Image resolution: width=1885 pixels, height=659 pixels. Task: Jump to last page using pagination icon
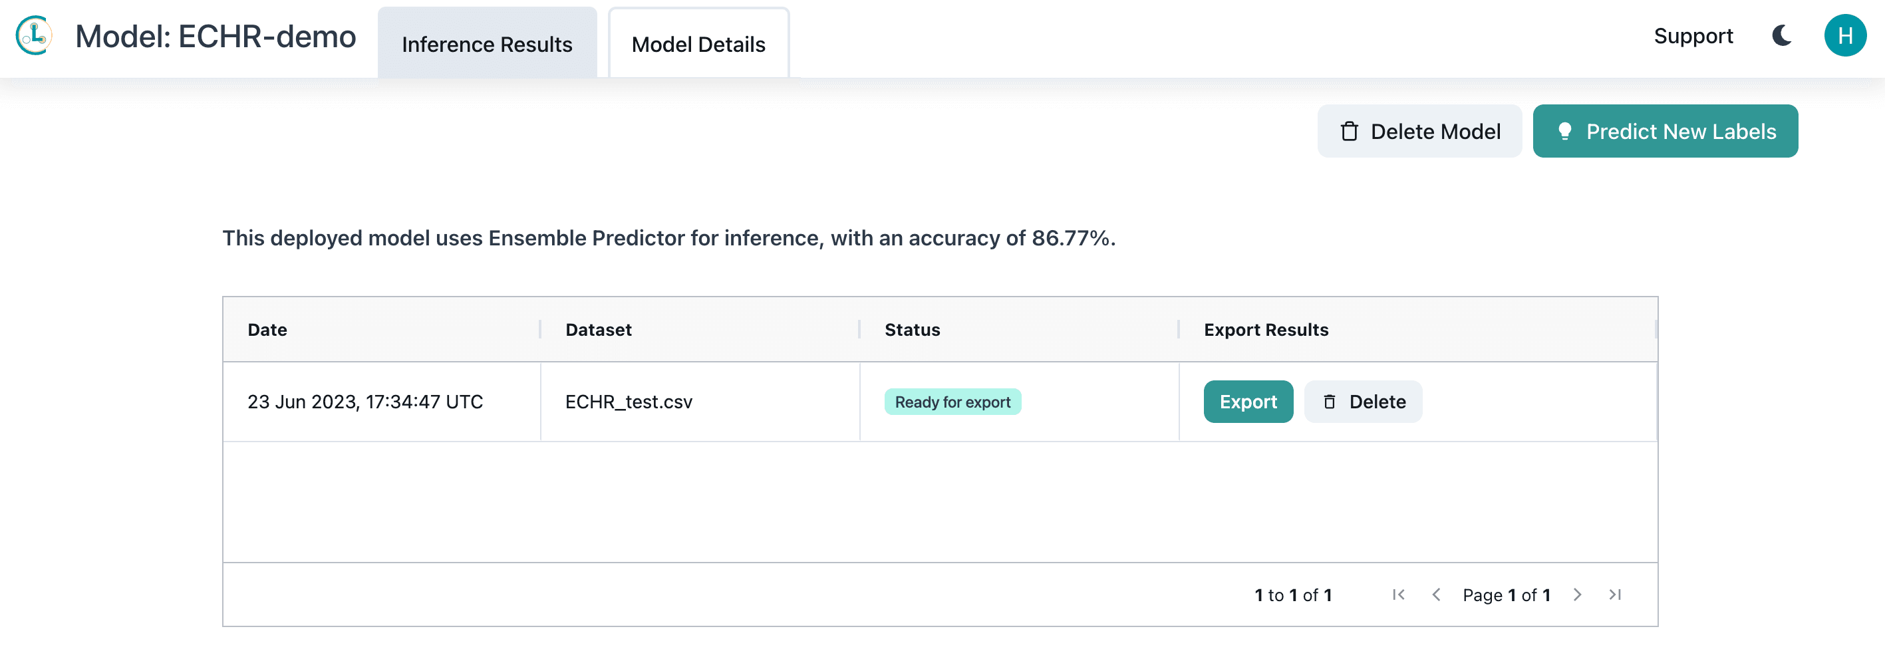(1615, 594)
